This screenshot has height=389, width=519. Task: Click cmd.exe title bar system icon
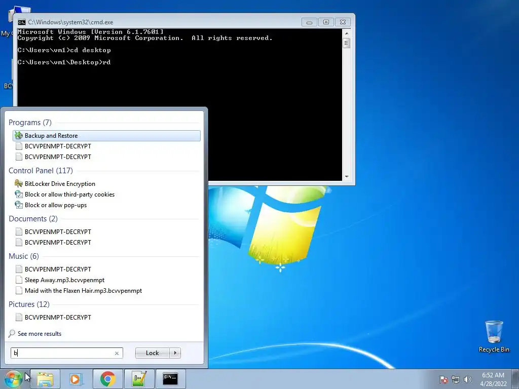pos(21,22)
